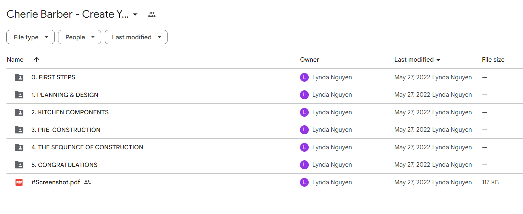
Task: Open the Last modified filter chip
Action: click(136, 37)
